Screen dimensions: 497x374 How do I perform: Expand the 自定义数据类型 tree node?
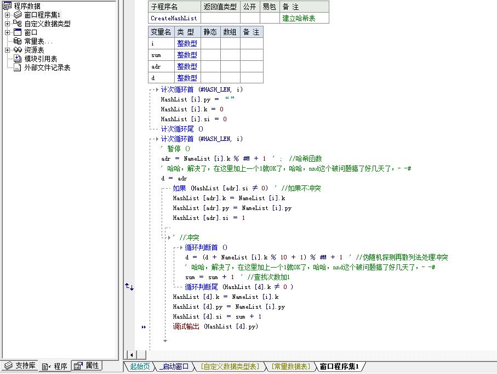tap(7, 24)
